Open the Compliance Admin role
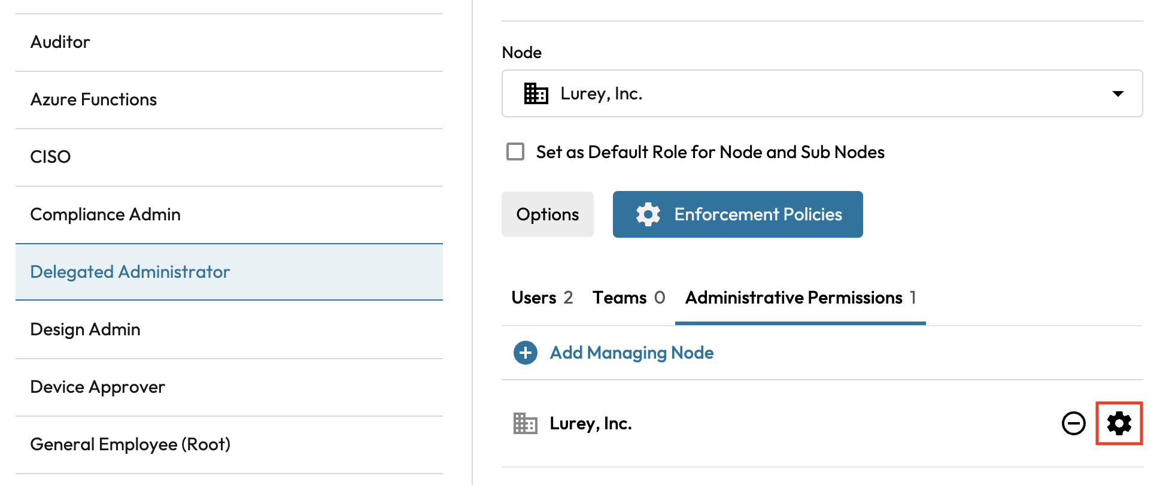Viewport: 1166px width, 485px height. 105,214
